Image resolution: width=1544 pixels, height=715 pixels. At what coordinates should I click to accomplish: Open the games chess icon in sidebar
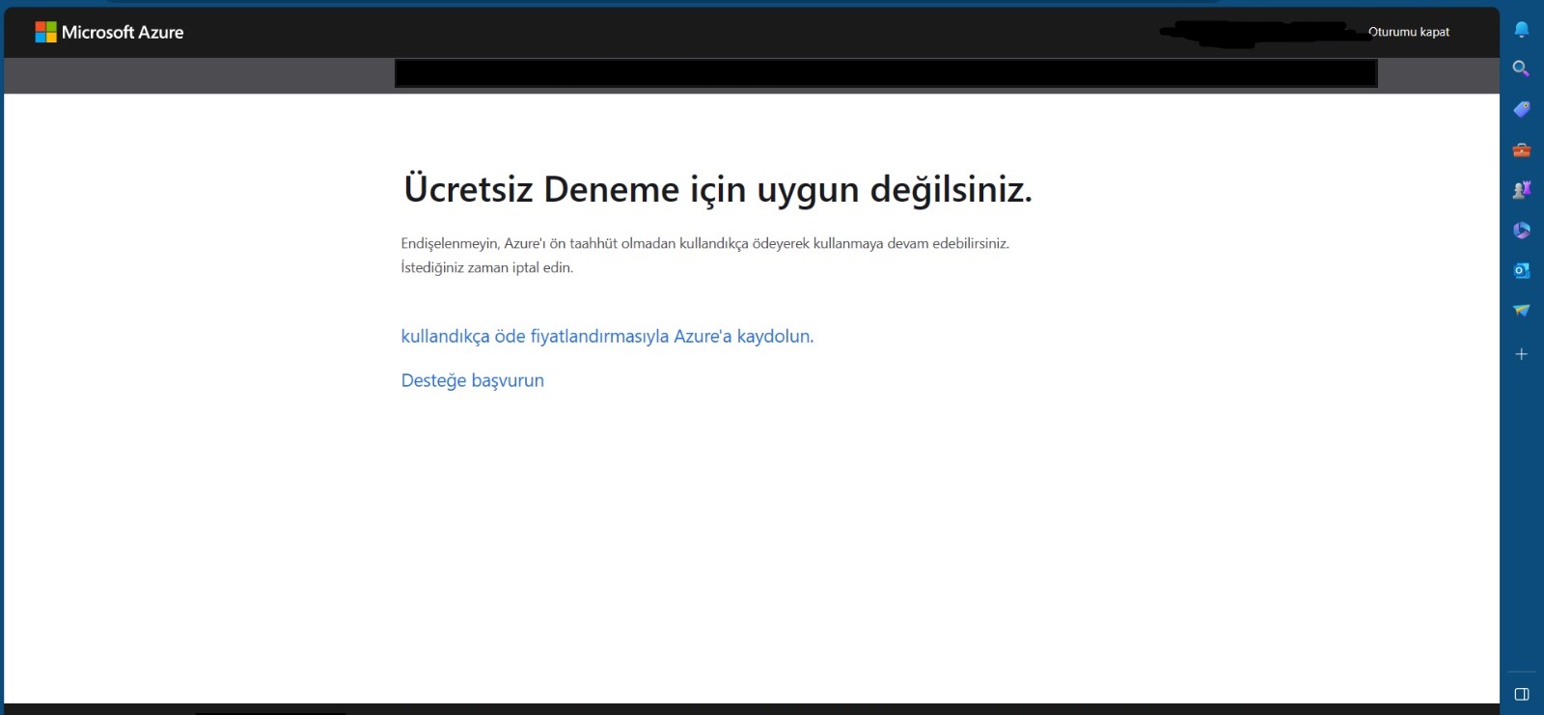(x=1522, y=190)
